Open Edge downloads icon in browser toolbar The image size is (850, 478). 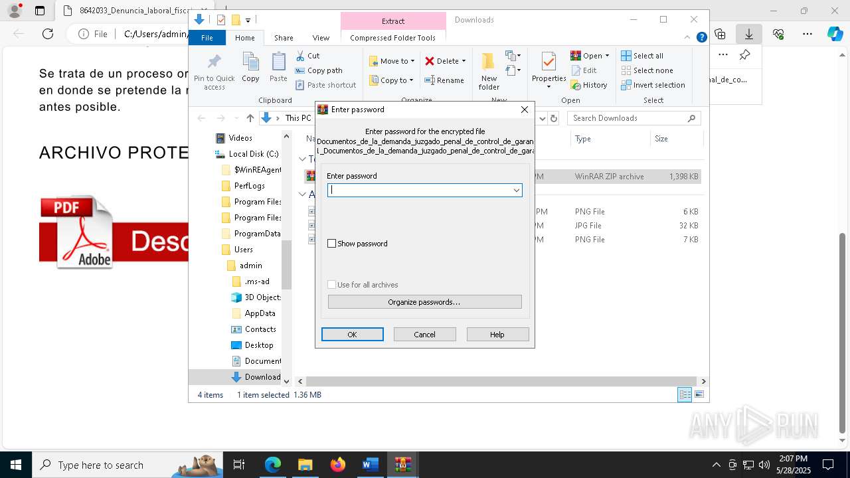749,34
